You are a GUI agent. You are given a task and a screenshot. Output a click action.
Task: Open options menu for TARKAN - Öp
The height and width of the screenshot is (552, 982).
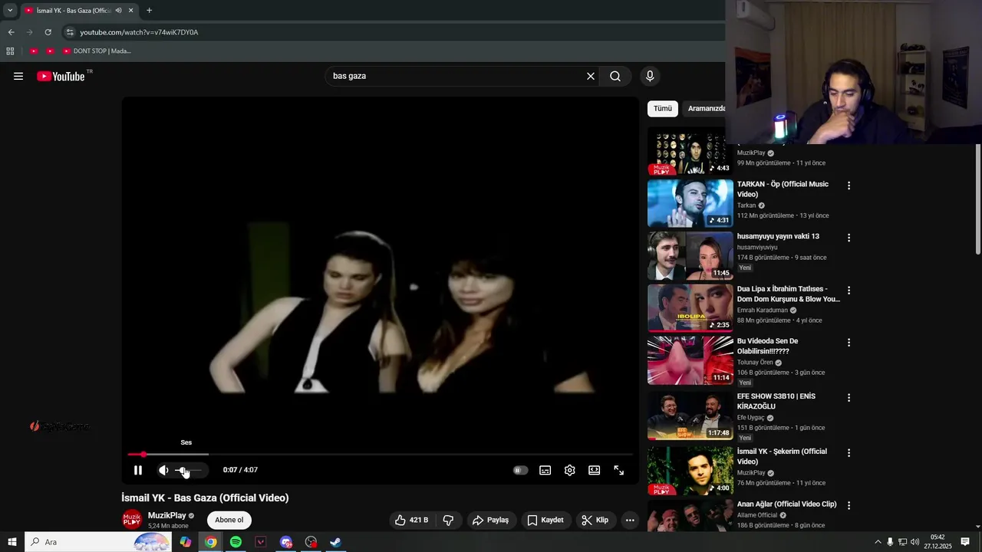849,186
